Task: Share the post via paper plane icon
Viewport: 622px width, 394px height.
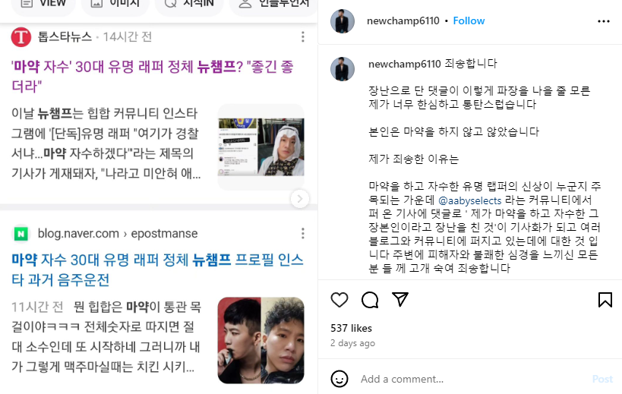Action: (399, 299)
